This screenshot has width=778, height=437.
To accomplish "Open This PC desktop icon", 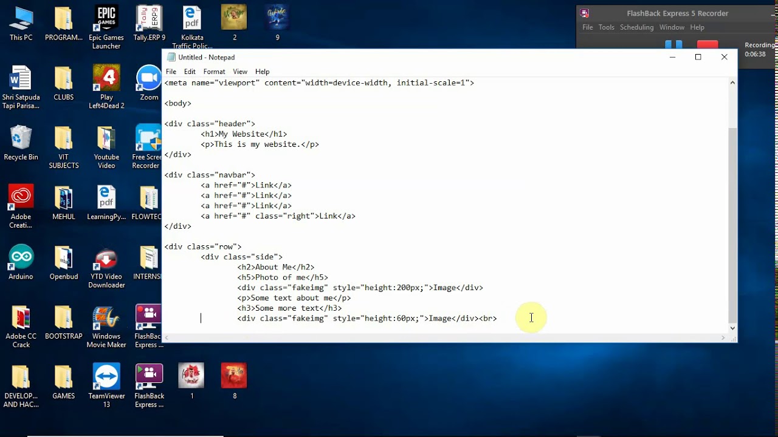I will (x=21, y=24).
